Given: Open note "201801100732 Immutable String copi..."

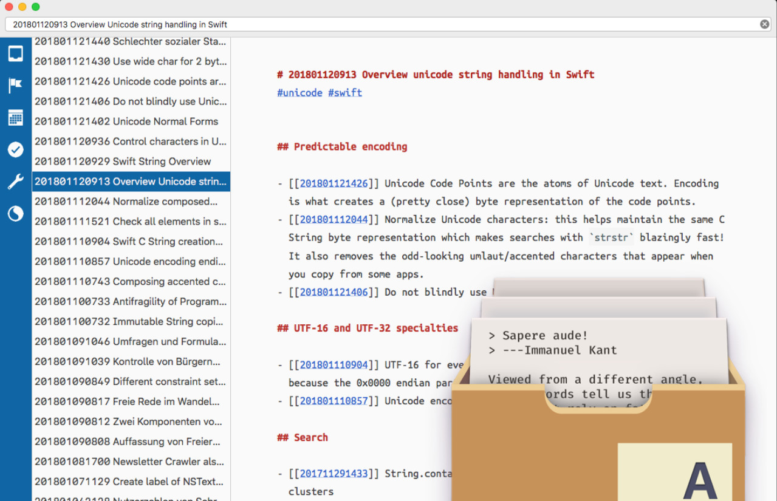Looking at the screenshot, I should click(131, 322).
